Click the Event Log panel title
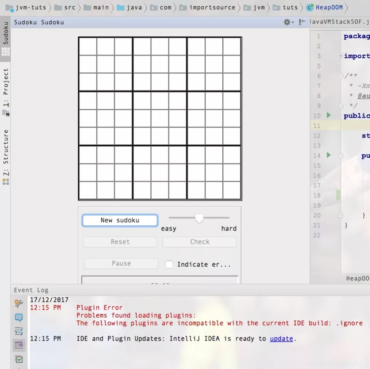Screen dimensions: 370x369 [x=31, y=290]
